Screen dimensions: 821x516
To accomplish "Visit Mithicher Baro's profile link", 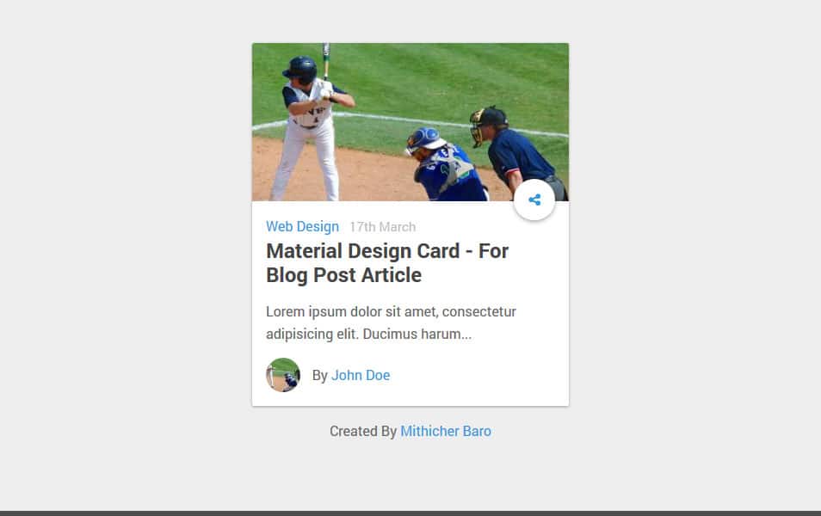I will (446, 431).
